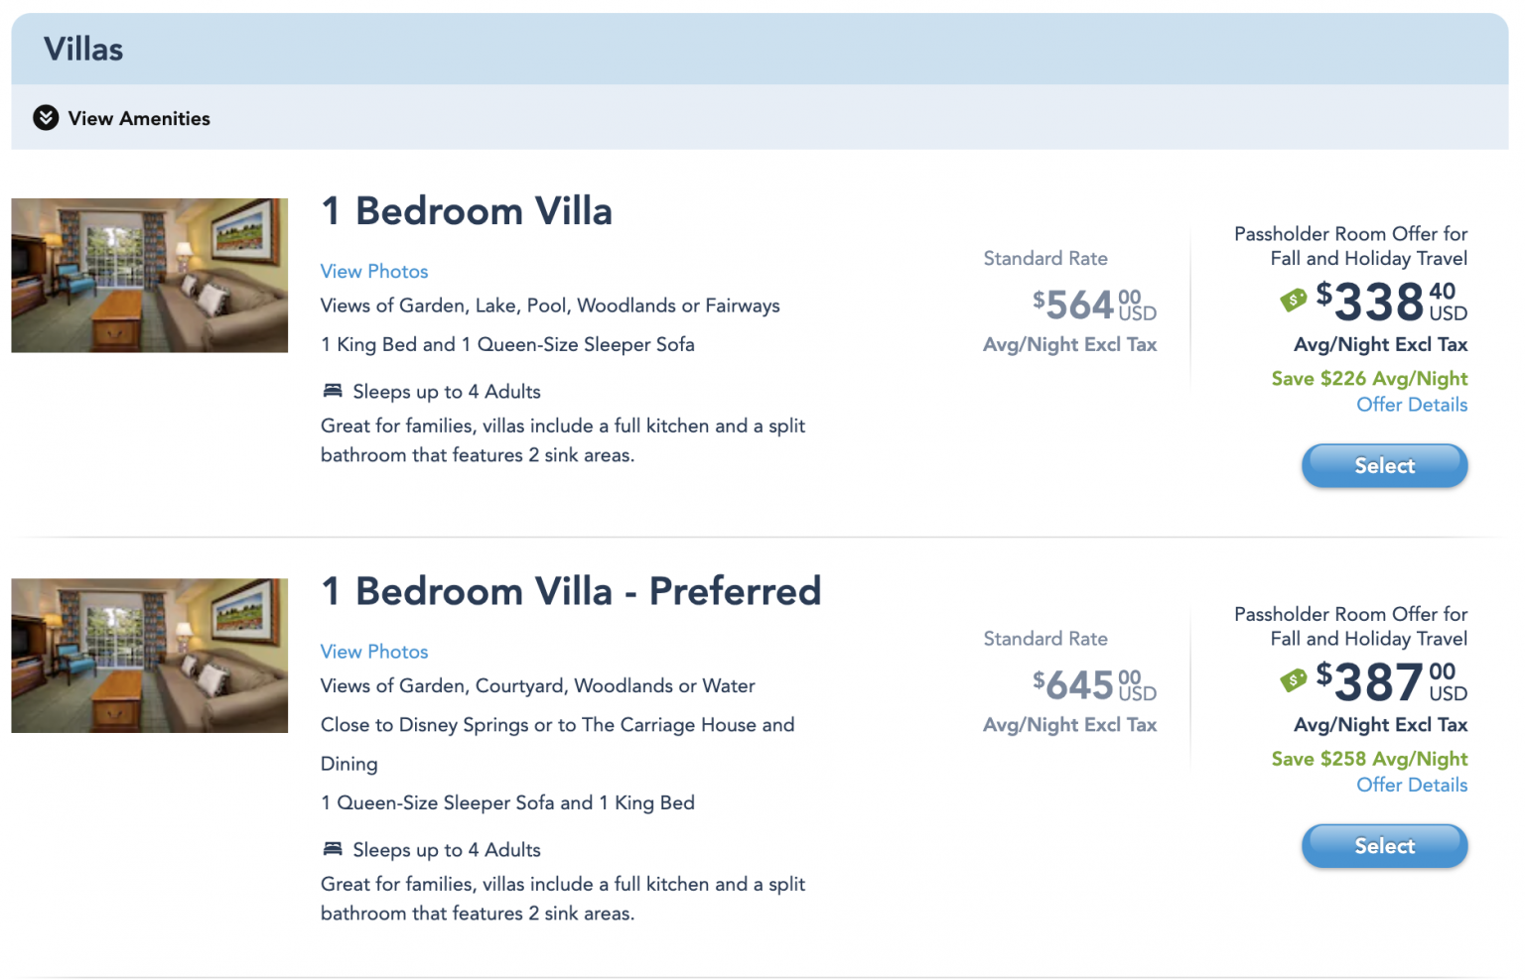
Task: Select the 1 Bedroom Villa room
Action: (1384, 465)
